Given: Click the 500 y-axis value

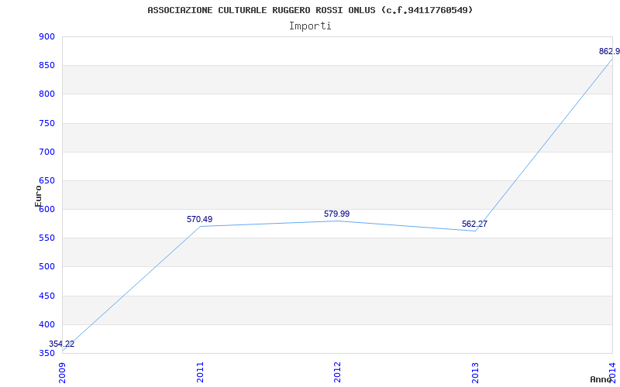Looking at the screenshot, I should point(46,267).
